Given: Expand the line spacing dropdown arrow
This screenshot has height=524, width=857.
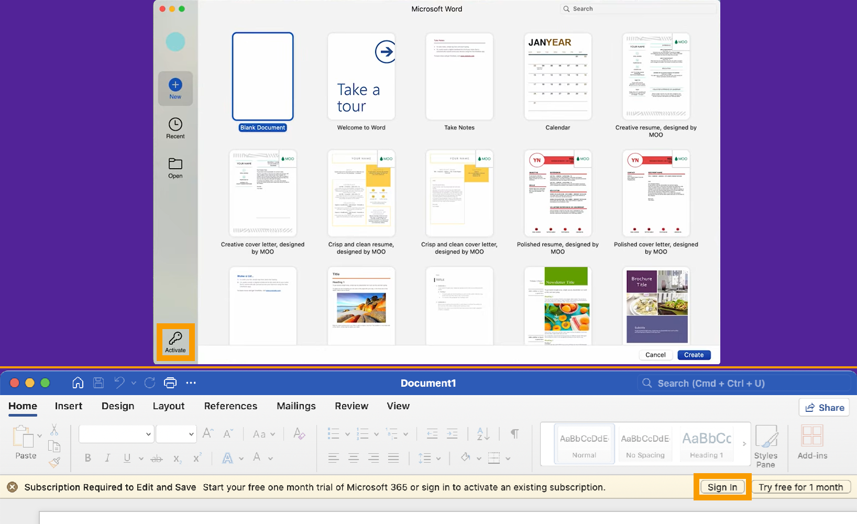Looking at the screenshot, I should click(438, 458).
